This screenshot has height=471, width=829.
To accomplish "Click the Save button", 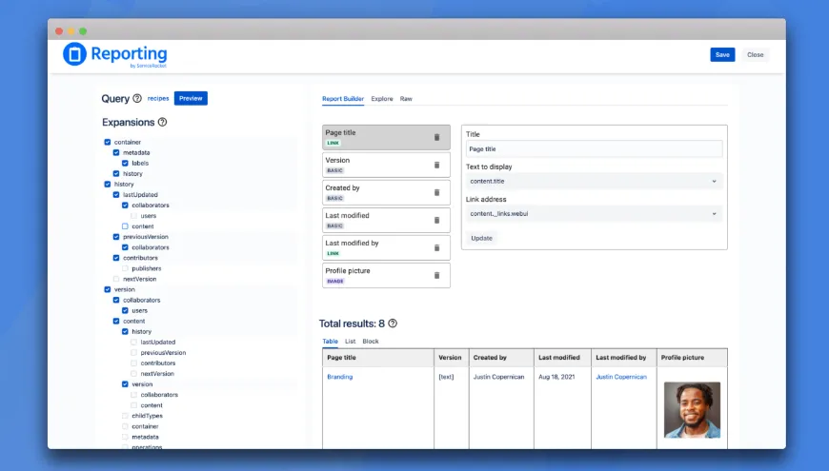I will [x=722, y=54].
